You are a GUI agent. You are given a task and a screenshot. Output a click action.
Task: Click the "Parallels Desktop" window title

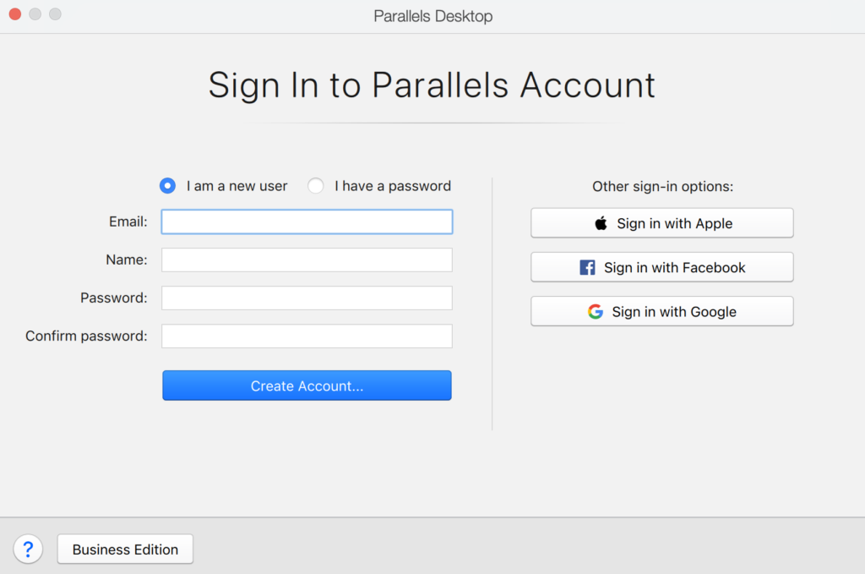click(432, 16)
